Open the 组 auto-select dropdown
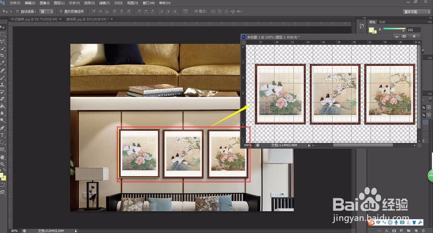 click(x=46, y=12)
